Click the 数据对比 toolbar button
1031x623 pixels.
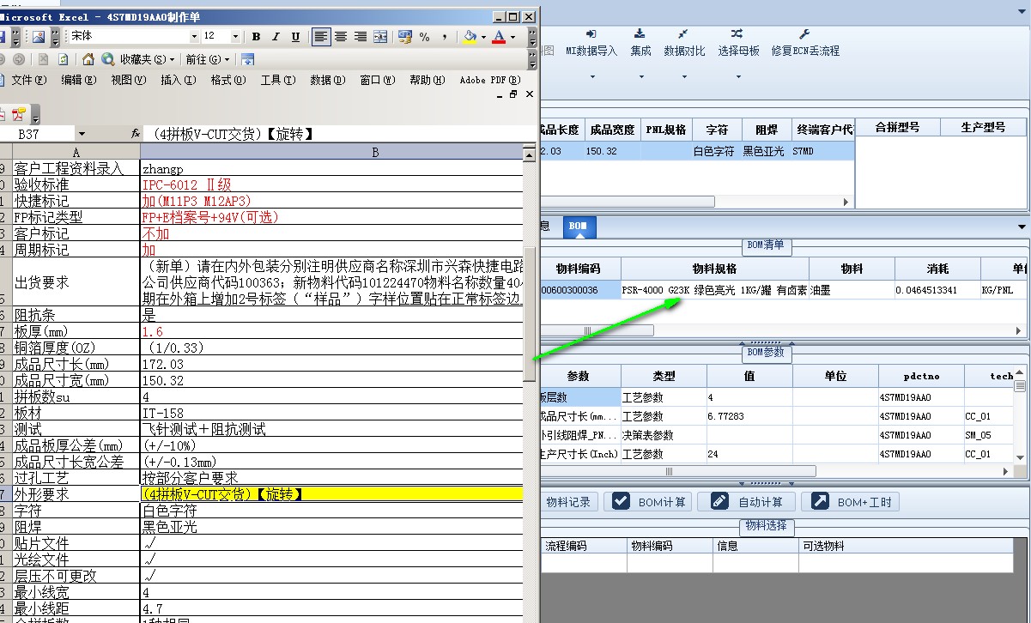(x=684, y=41)
